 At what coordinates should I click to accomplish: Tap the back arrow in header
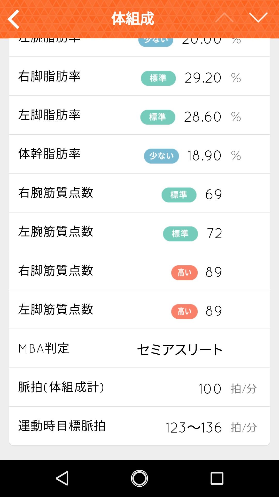13,19
